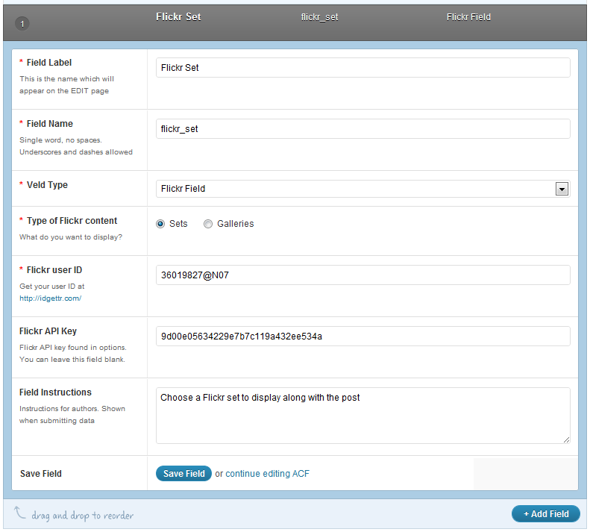Click the Veld Type dropdown arrow

[562, 189]
